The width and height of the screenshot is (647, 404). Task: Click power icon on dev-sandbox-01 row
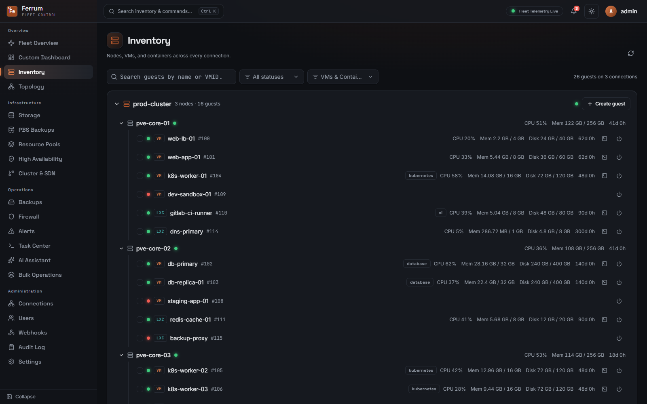(x=619, y=194)
